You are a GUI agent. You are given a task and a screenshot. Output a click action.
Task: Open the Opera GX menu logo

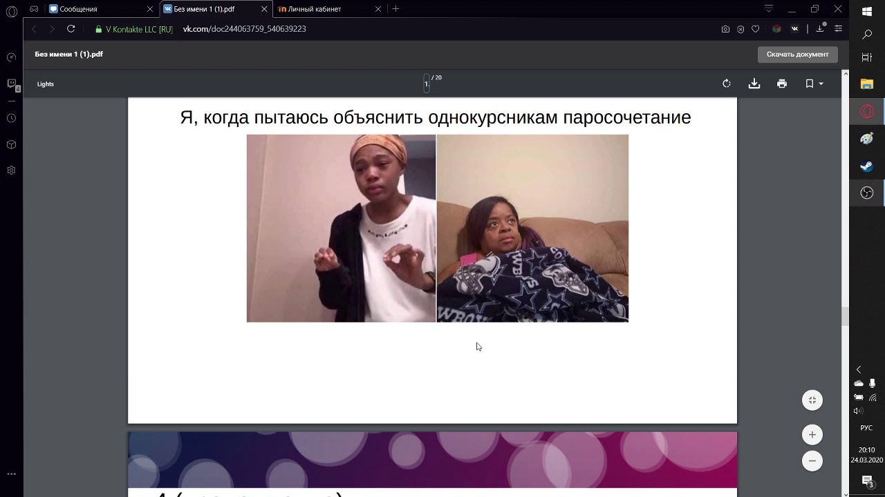pyautogui.click(x=11, y=11)
